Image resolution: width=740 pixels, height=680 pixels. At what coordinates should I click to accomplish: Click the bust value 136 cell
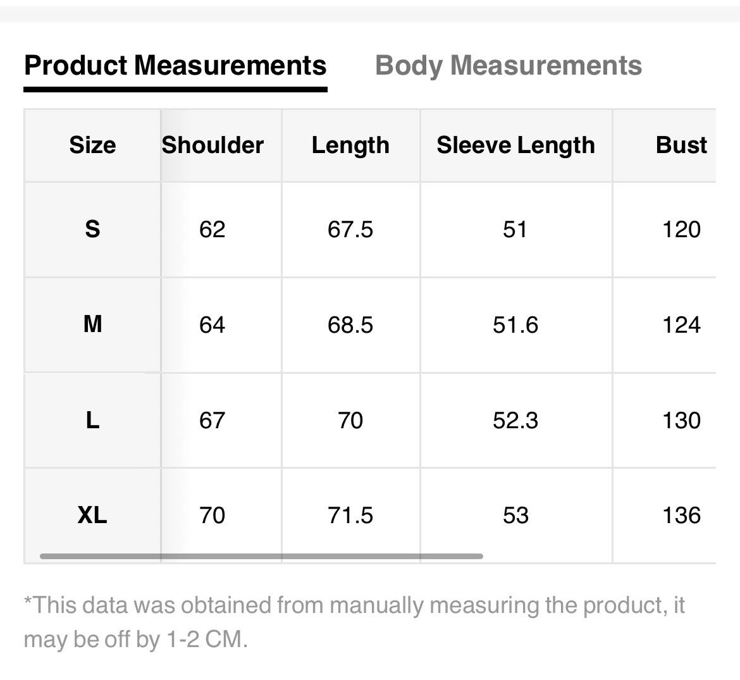681,515
